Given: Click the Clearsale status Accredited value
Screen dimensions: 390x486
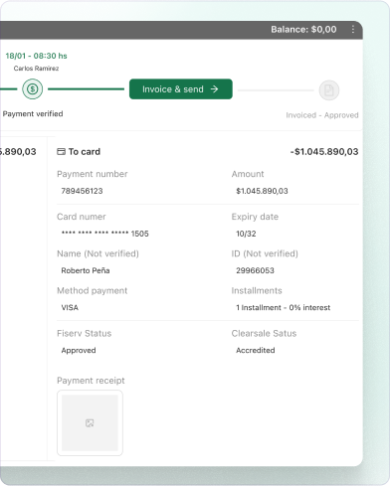Looking at the screenshot, I should [x=256, y=350].
